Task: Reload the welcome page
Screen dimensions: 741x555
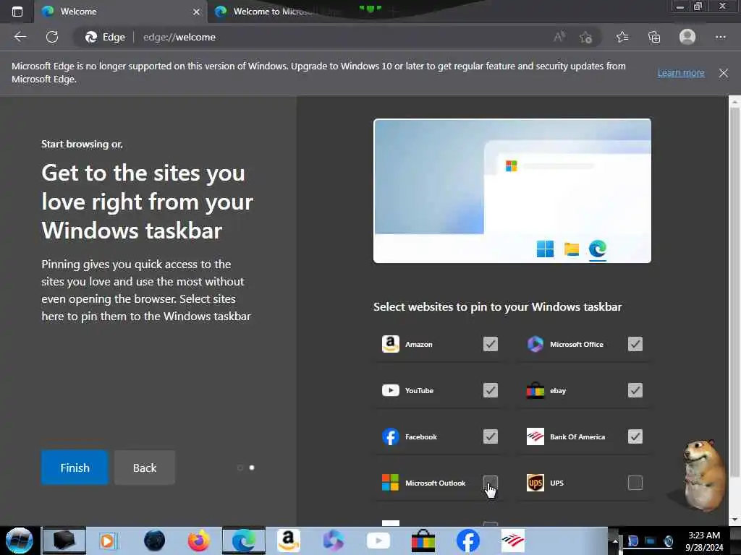Action: point(52,37)
